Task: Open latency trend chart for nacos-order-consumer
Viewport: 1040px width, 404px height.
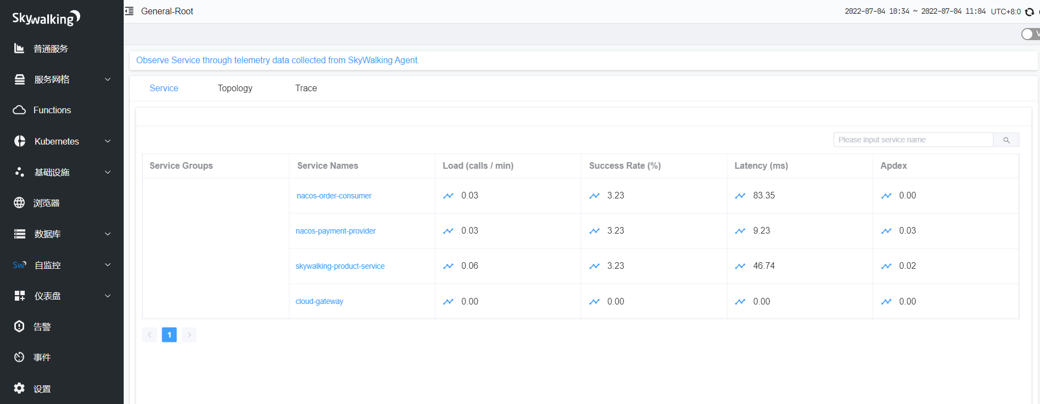Action: click(x=740, y=196)
